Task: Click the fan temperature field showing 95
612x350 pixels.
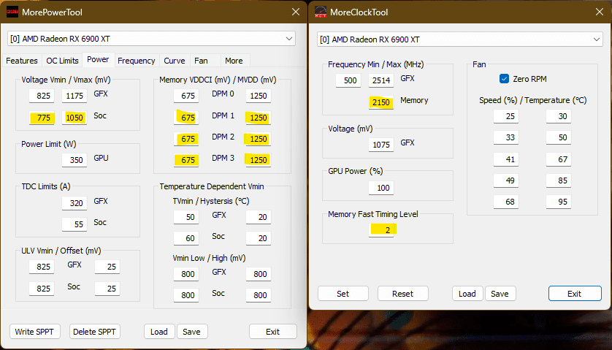Action: pyautogui.click(x=559, y=202)
